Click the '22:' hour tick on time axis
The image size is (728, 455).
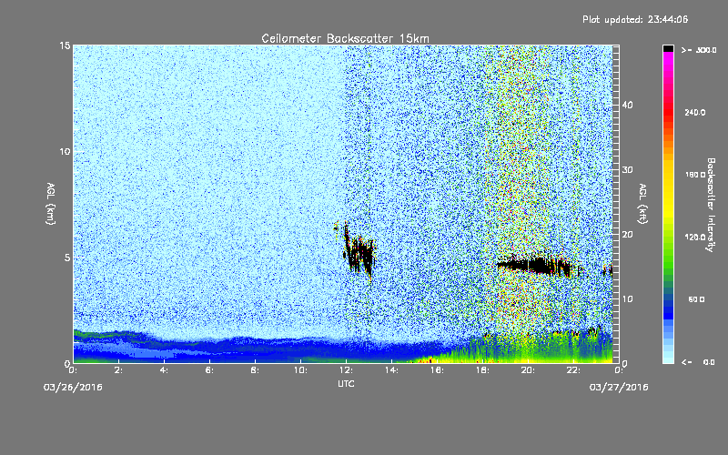[573, 370]
